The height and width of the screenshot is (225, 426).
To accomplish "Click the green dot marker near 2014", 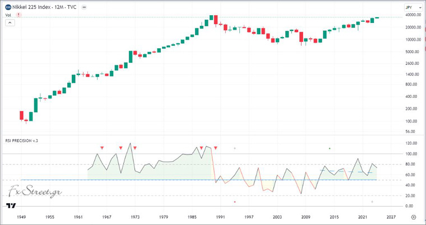I will pyautogui.click(x=330, y=148).
